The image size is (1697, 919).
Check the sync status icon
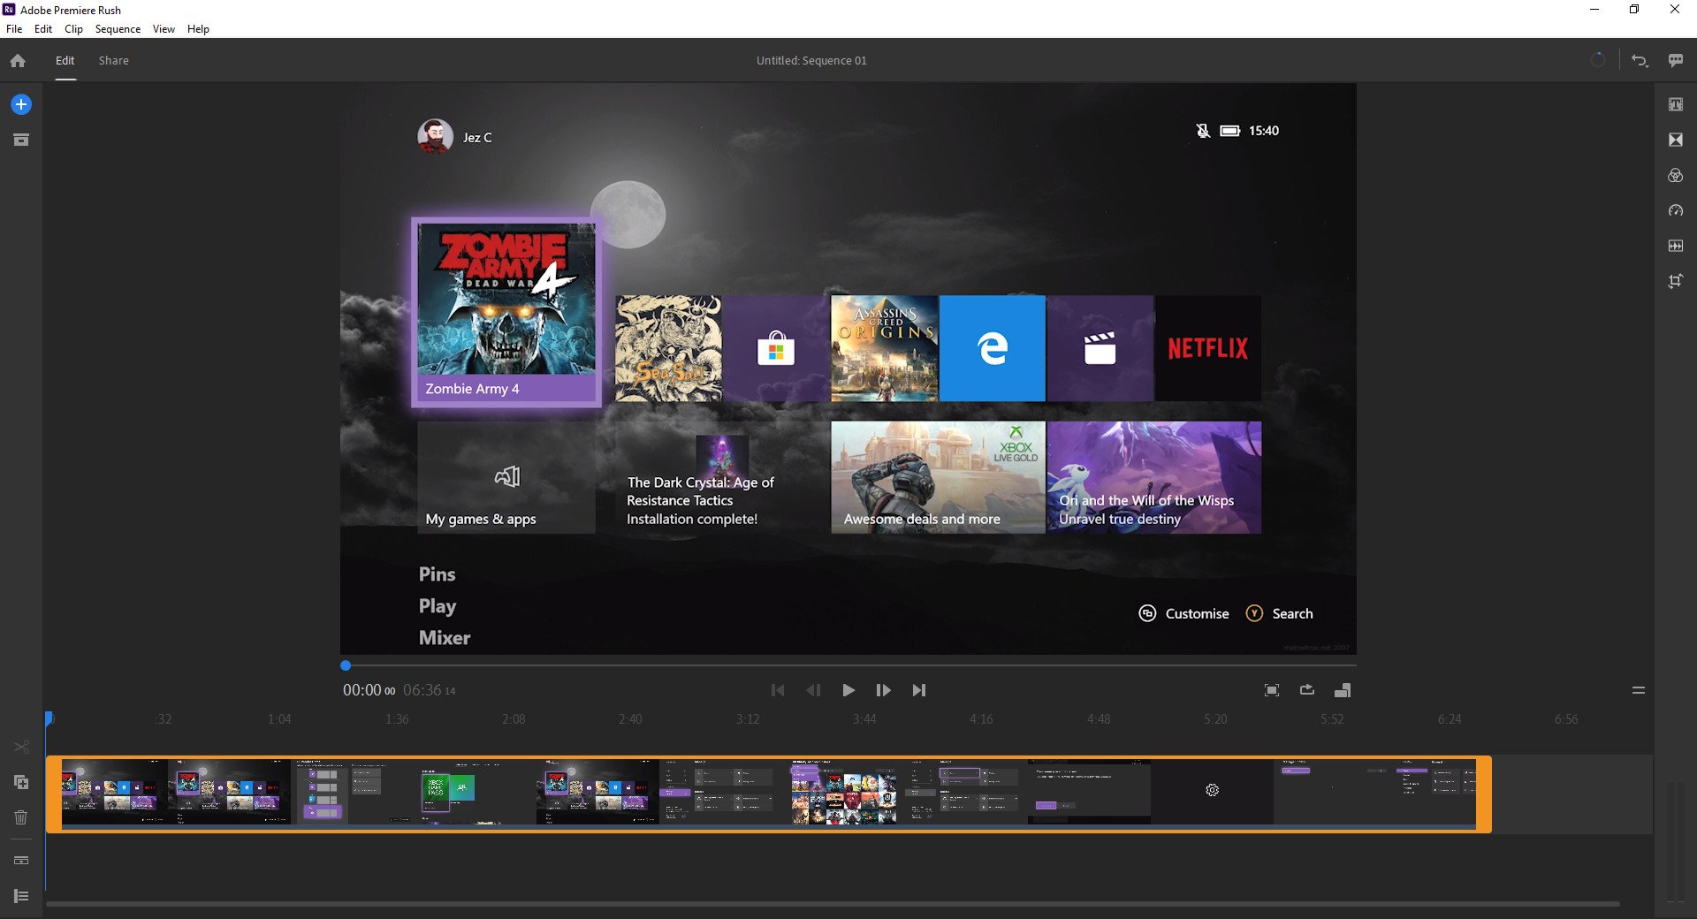point(1598,60)
